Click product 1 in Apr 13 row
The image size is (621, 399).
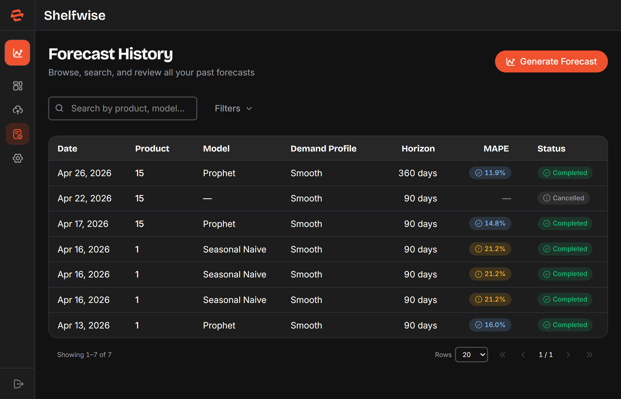137,325
